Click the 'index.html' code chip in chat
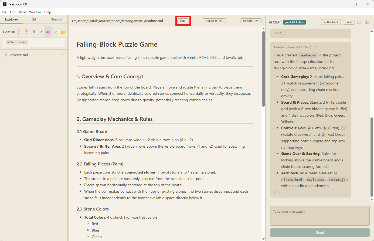Viewport: 374px width, 241px height. click(x=293, y=180)
